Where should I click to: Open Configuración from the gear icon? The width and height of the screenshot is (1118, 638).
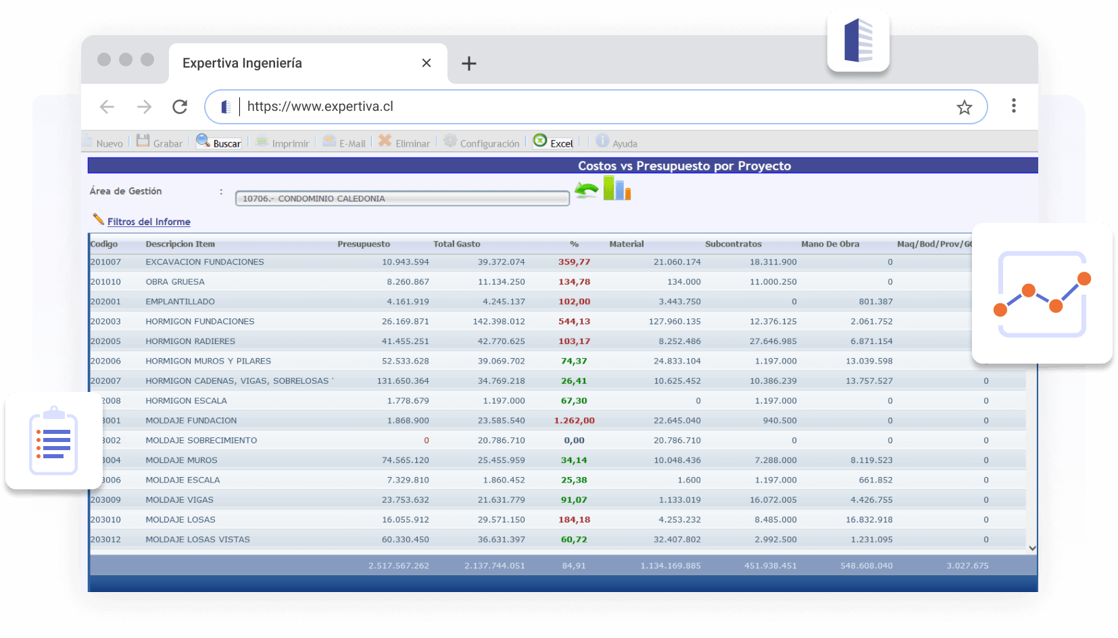click(450, 141)
